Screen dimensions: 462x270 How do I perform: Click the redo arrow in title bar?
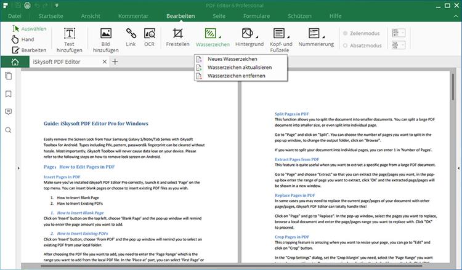pyautogui.click(x=46, y=6)
